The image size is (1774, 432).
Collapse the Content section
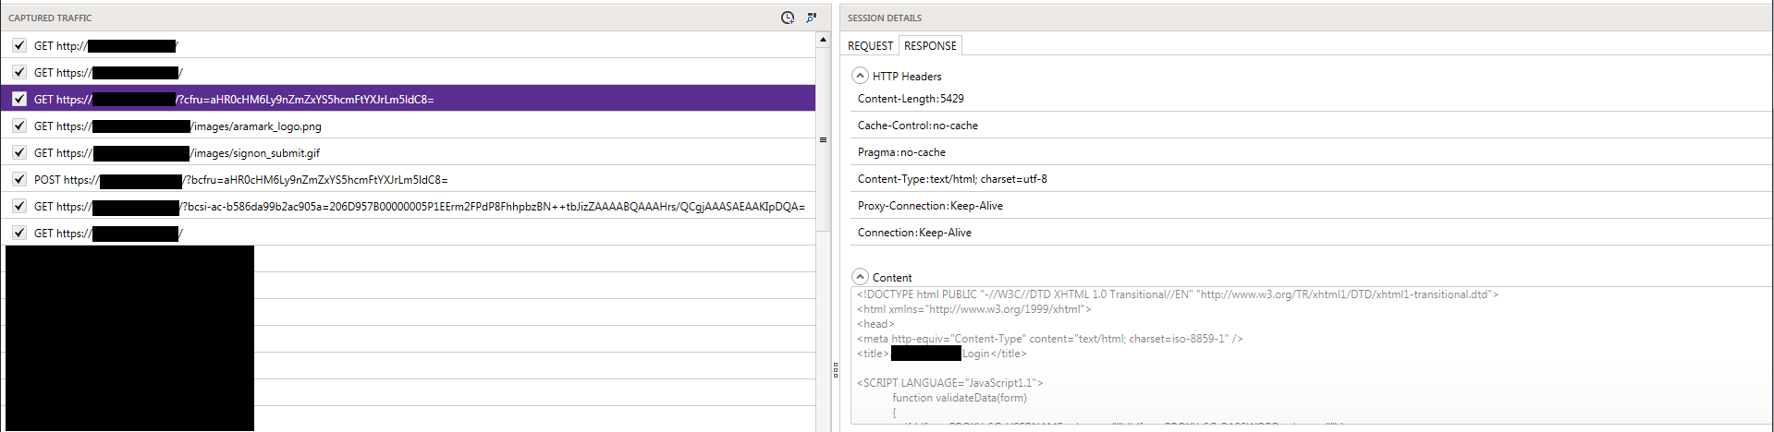click(860, 277)
